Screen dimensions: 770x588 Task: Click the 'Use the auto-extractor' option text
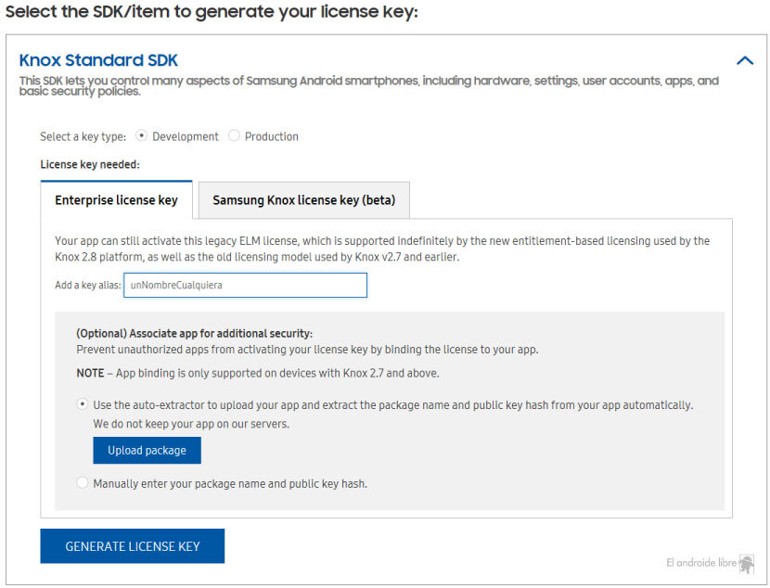pos(392,405)
